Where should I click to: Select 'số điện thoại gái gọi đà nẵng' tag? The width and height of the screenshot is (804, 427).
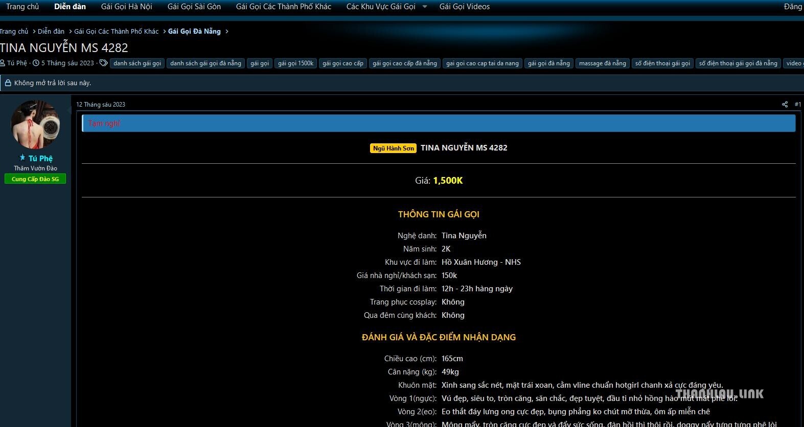[x=738, y=63]
